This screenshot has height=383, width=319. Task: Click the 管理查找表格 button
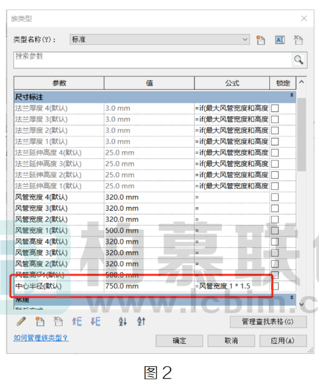268,321
